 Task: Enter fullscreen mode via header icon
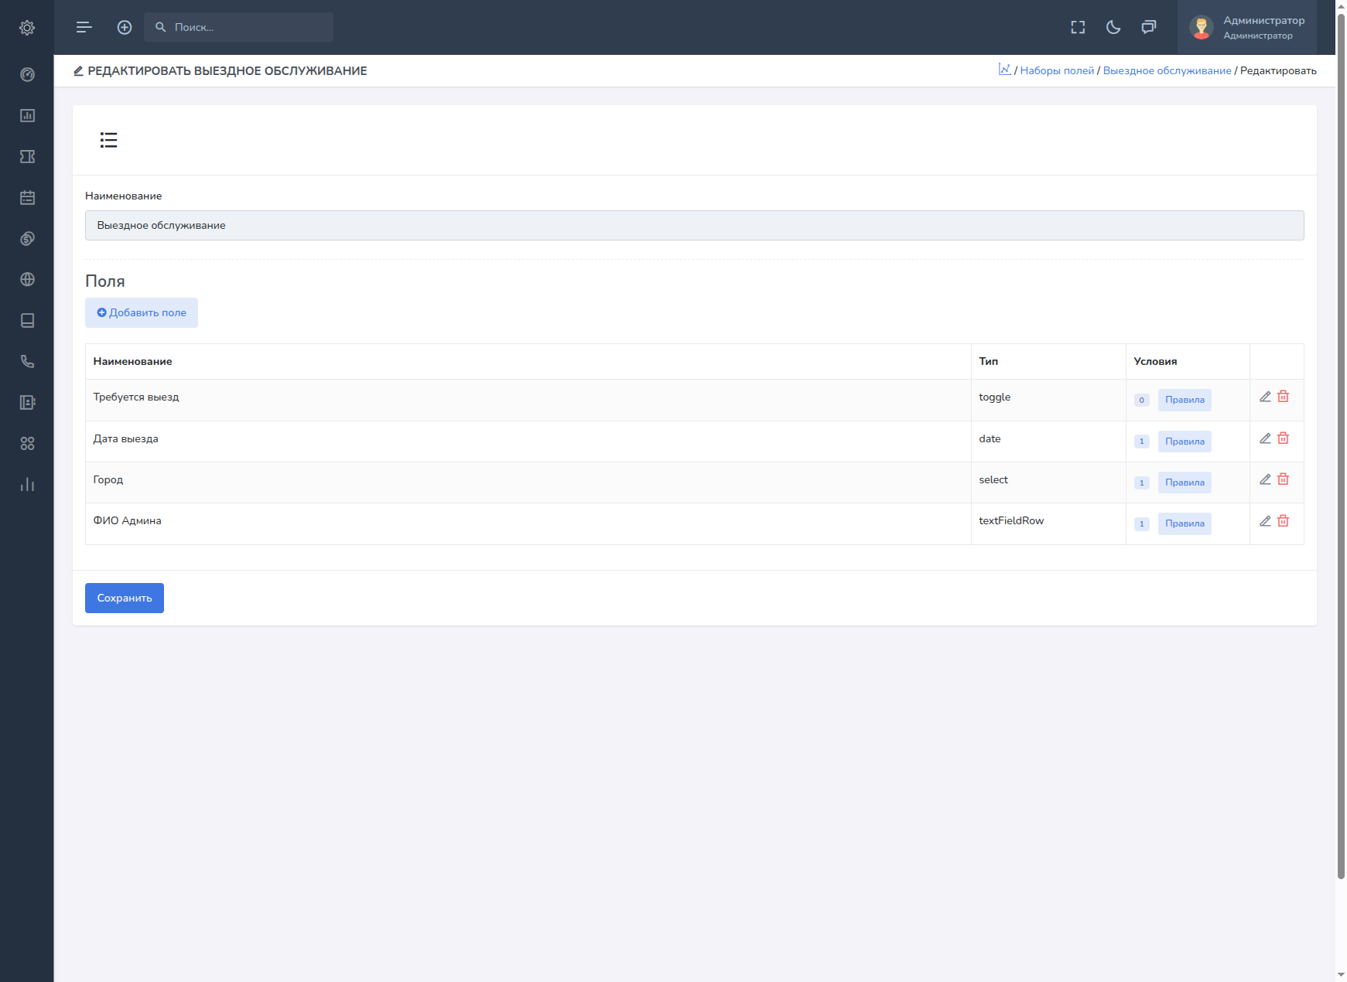[x=1078, y=28]
